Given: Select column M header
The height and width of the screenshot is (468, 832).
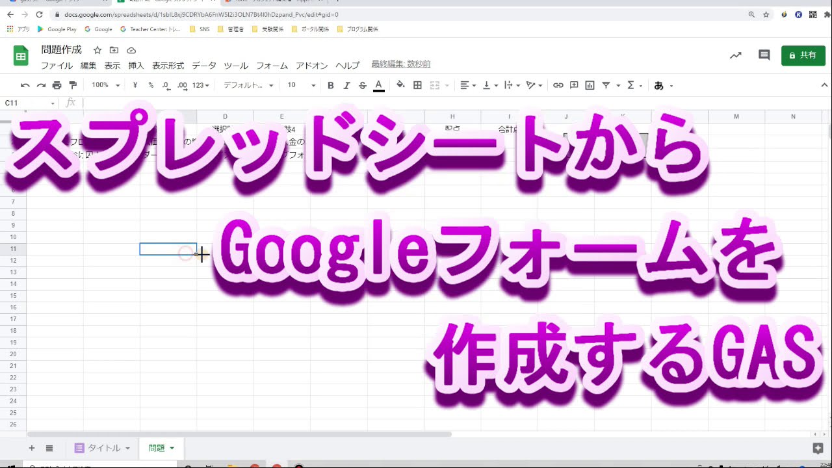Looking at the screenshot, I should point(736,116).
